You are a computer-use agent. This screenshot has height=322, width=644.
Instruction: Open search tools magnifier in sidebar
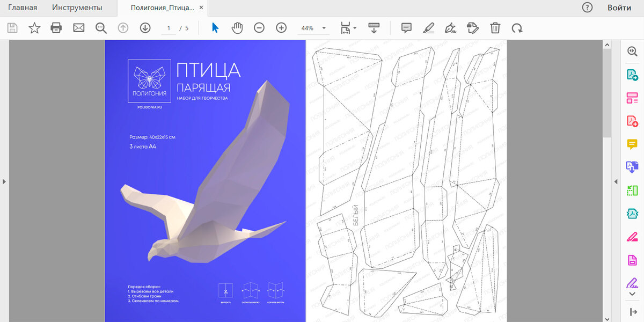tap(632, 51)
